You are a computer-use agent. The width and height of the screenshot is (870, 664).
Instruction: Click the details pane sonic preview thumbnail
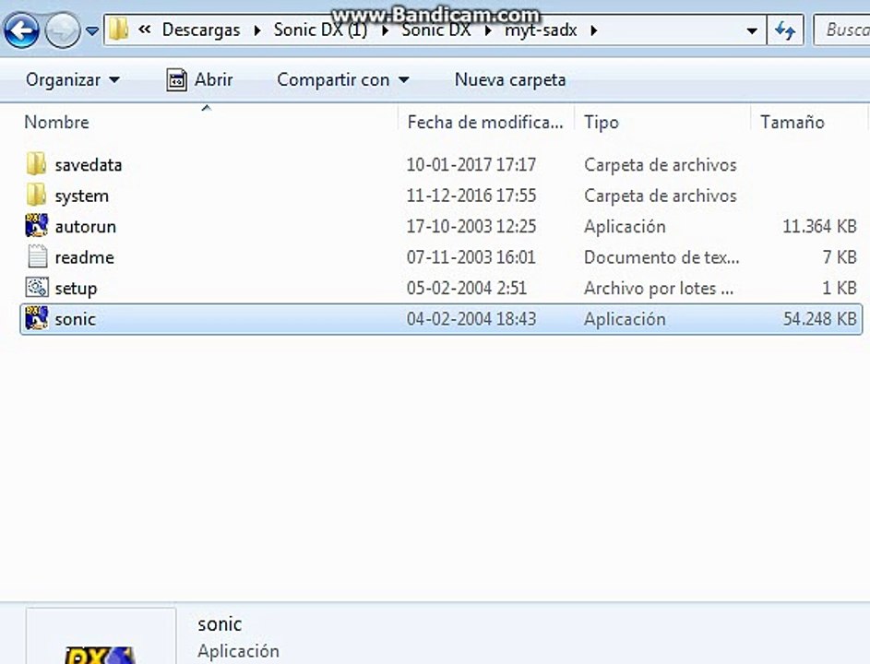101,636
